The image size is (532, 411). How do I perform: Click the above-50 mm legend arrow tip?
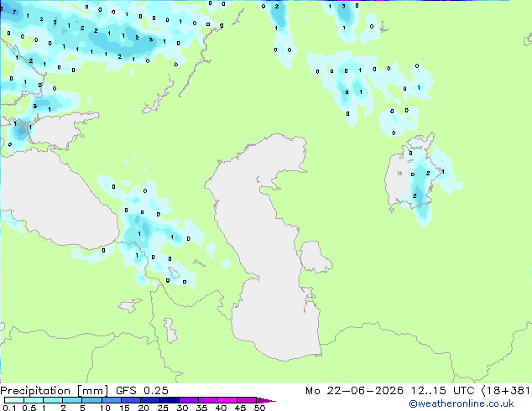point(266,400)
